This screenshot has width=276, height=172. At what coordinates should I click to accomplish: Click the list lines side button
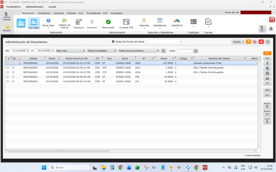click(x=267, y=83)
